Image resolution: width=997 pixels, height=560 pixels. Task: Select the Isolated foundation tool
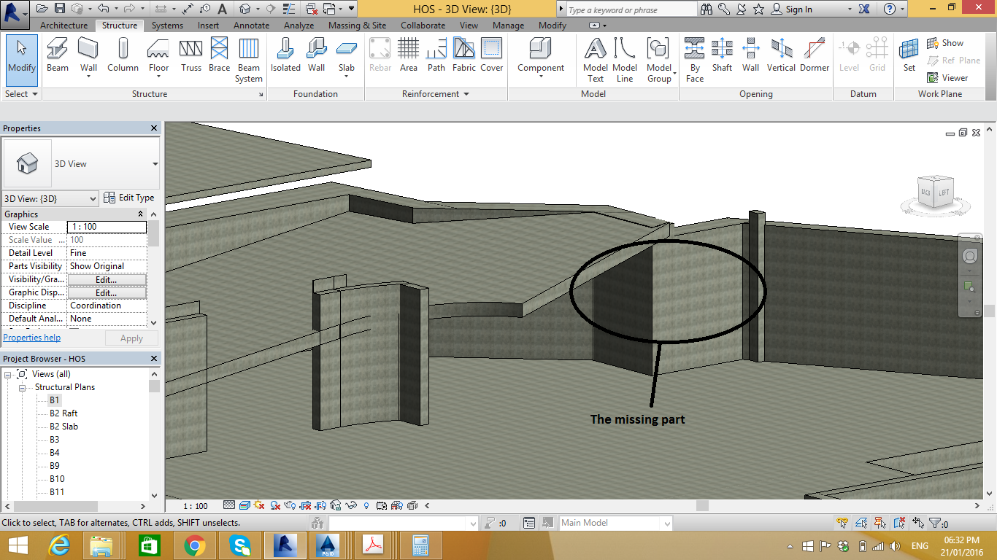(x=285, y=56)
